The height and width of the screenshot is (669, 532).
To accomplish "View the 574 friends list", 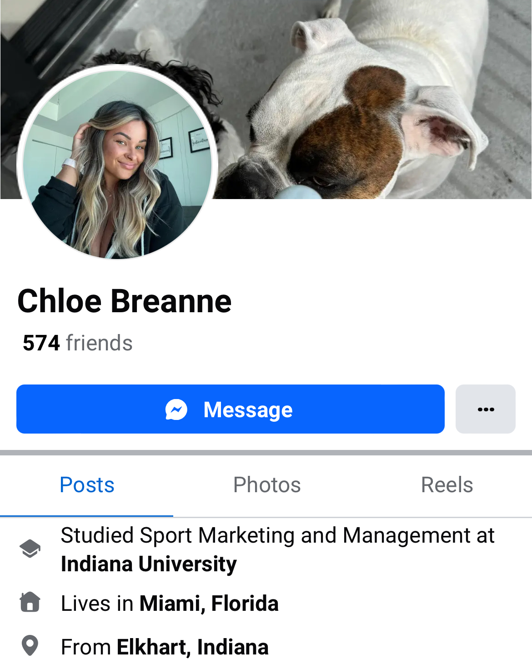I will pos(78,343).
